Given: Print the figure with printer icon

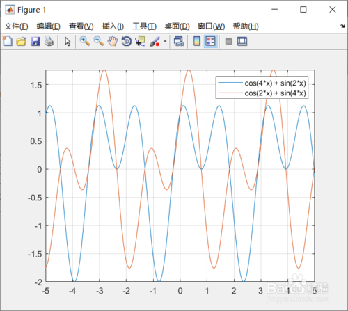Looking at the screenshot, I should point(49,42).
